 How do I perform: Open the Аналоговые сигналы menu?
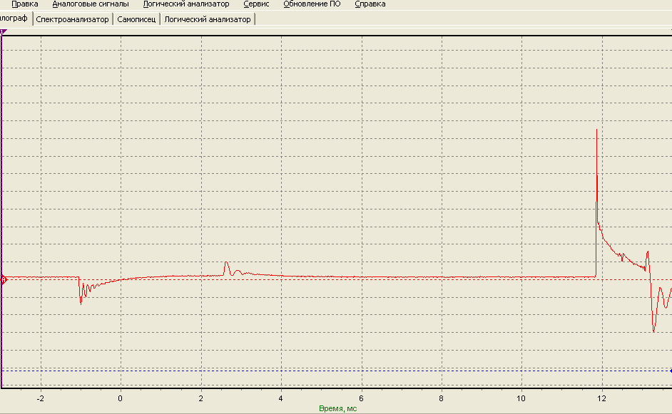91,4
